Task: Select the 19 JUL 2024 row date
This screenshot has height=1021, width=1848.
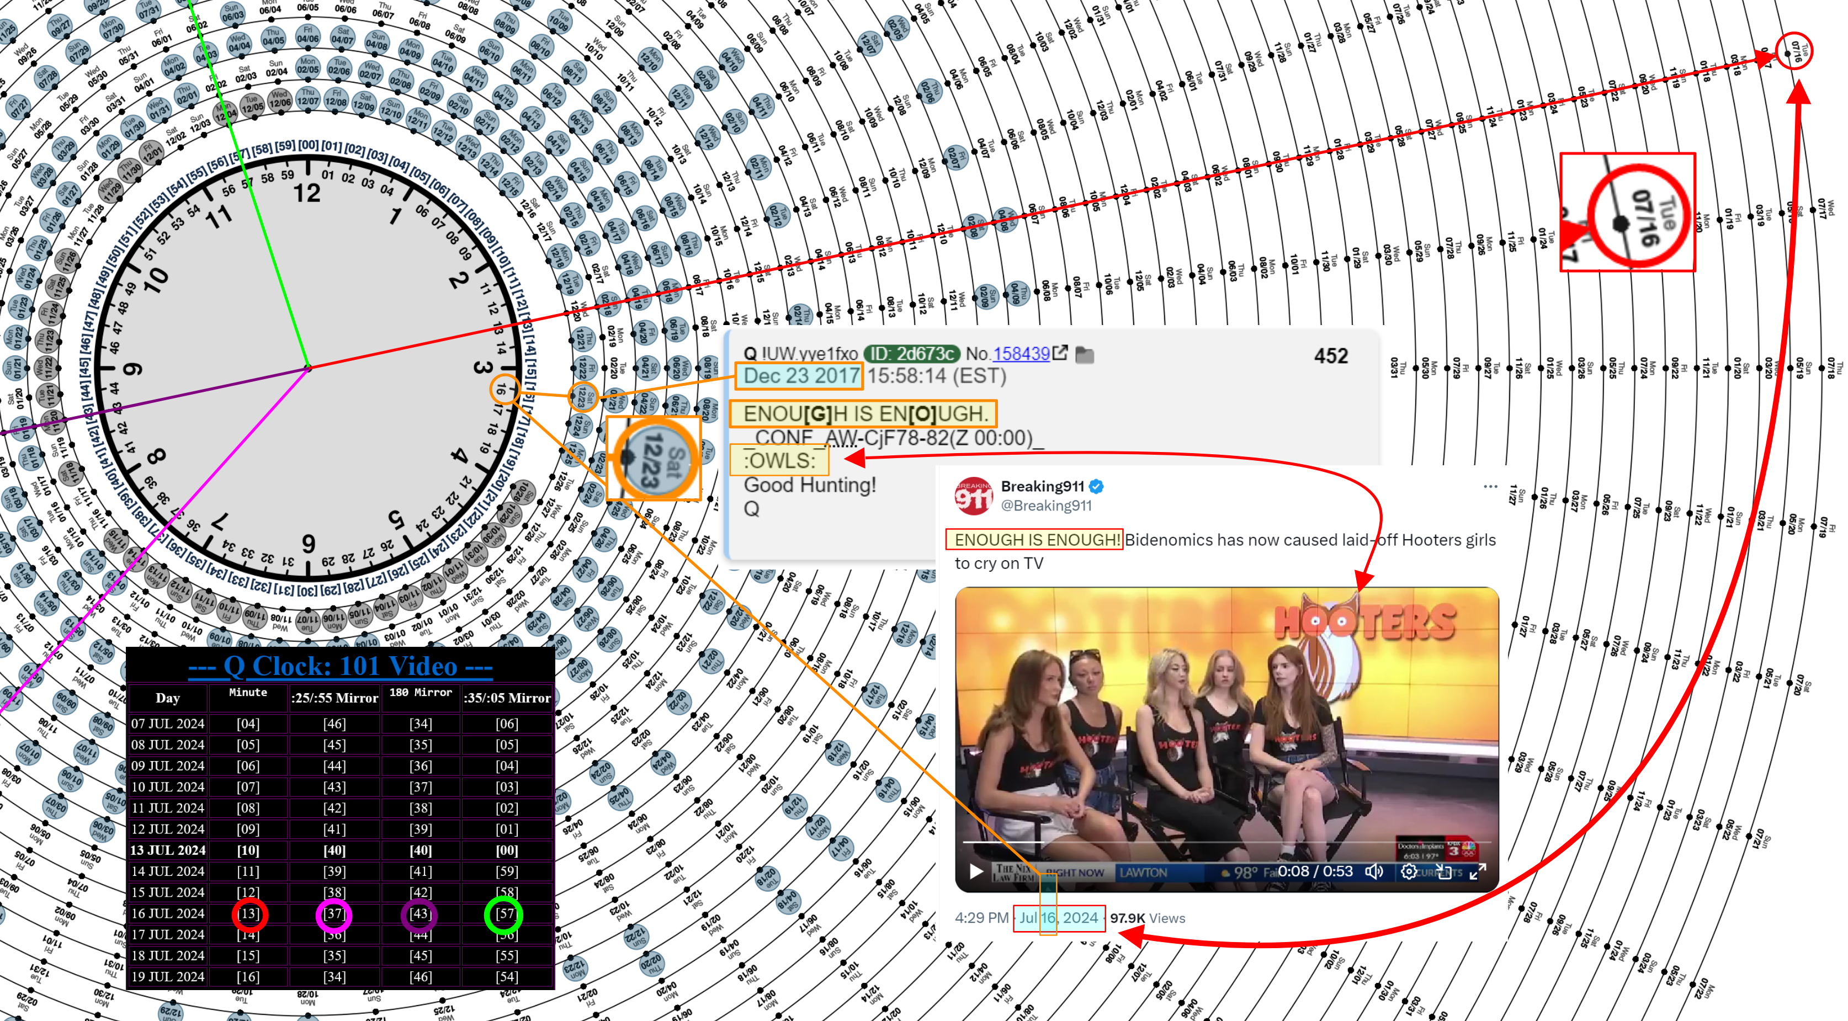Action: pyautogui.click(x=167, y=976)
